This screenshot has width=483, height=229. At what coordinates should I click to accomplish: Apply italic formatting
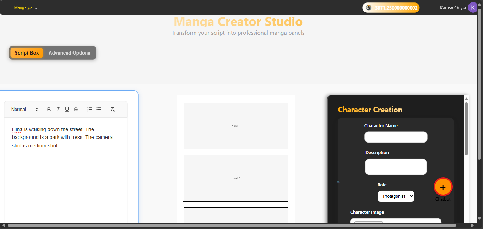[x=58, y=109]
